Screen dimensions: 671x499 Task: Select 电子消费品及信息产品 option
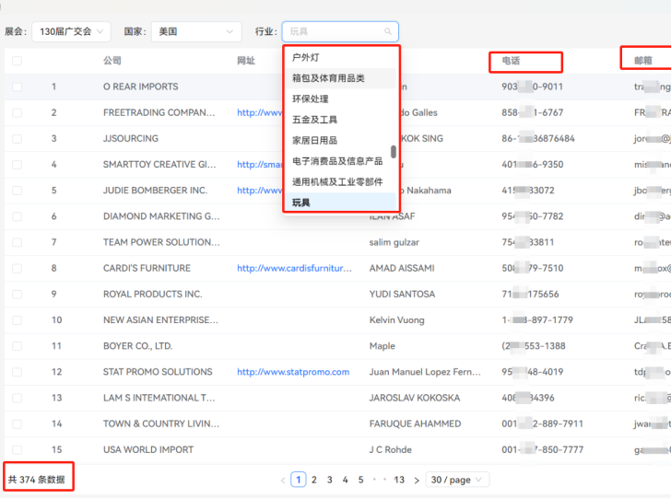[340, 161]
